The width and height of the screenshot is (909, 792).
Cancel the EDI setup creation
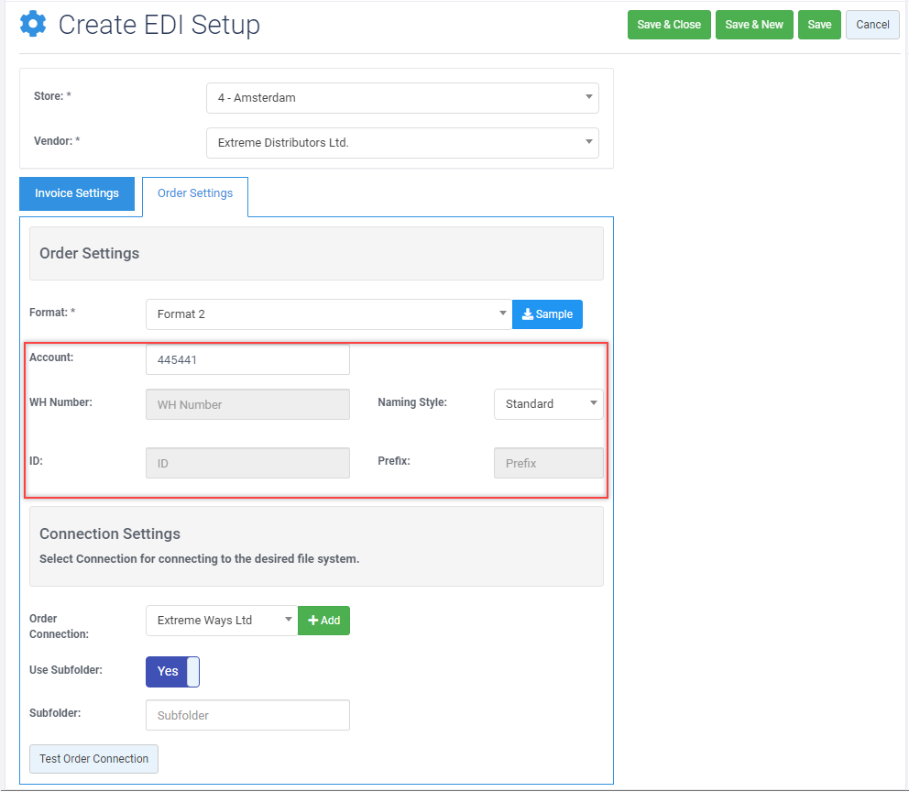872,25
